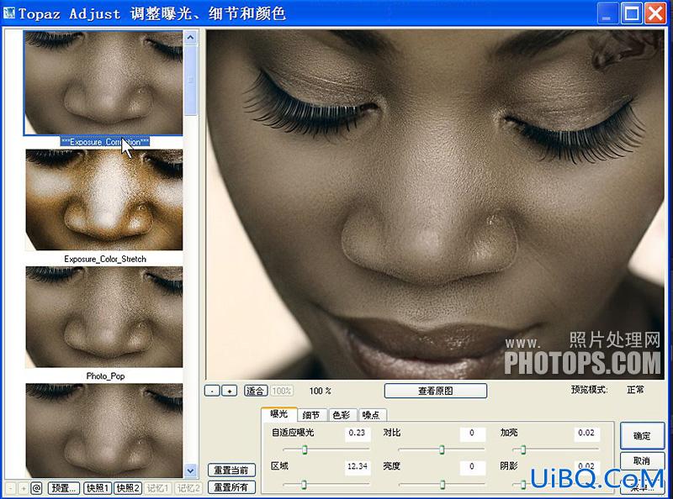Image resolution: width=673 pixels, height=499 pixels.
Task: Click the 区域 value field 12.34
Action: pyautogui.click(x=357, y=466)
